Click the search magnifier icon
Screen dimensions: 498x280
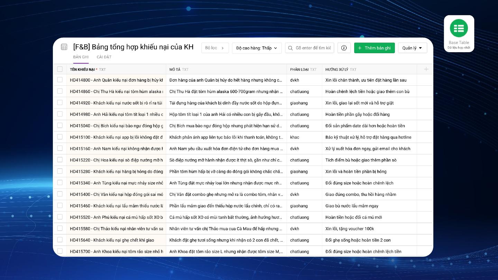(290, 48)
